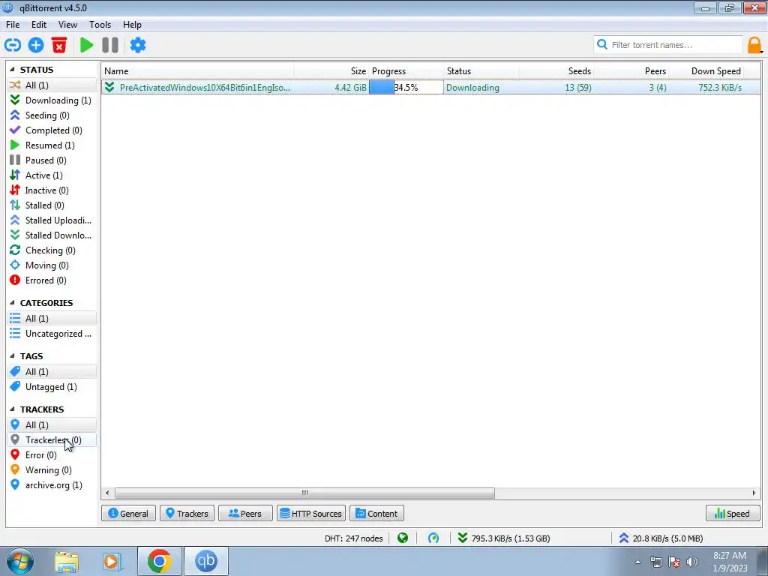Sort by the Seeds column header
768x576 pixels.
[x=556, y=71]
